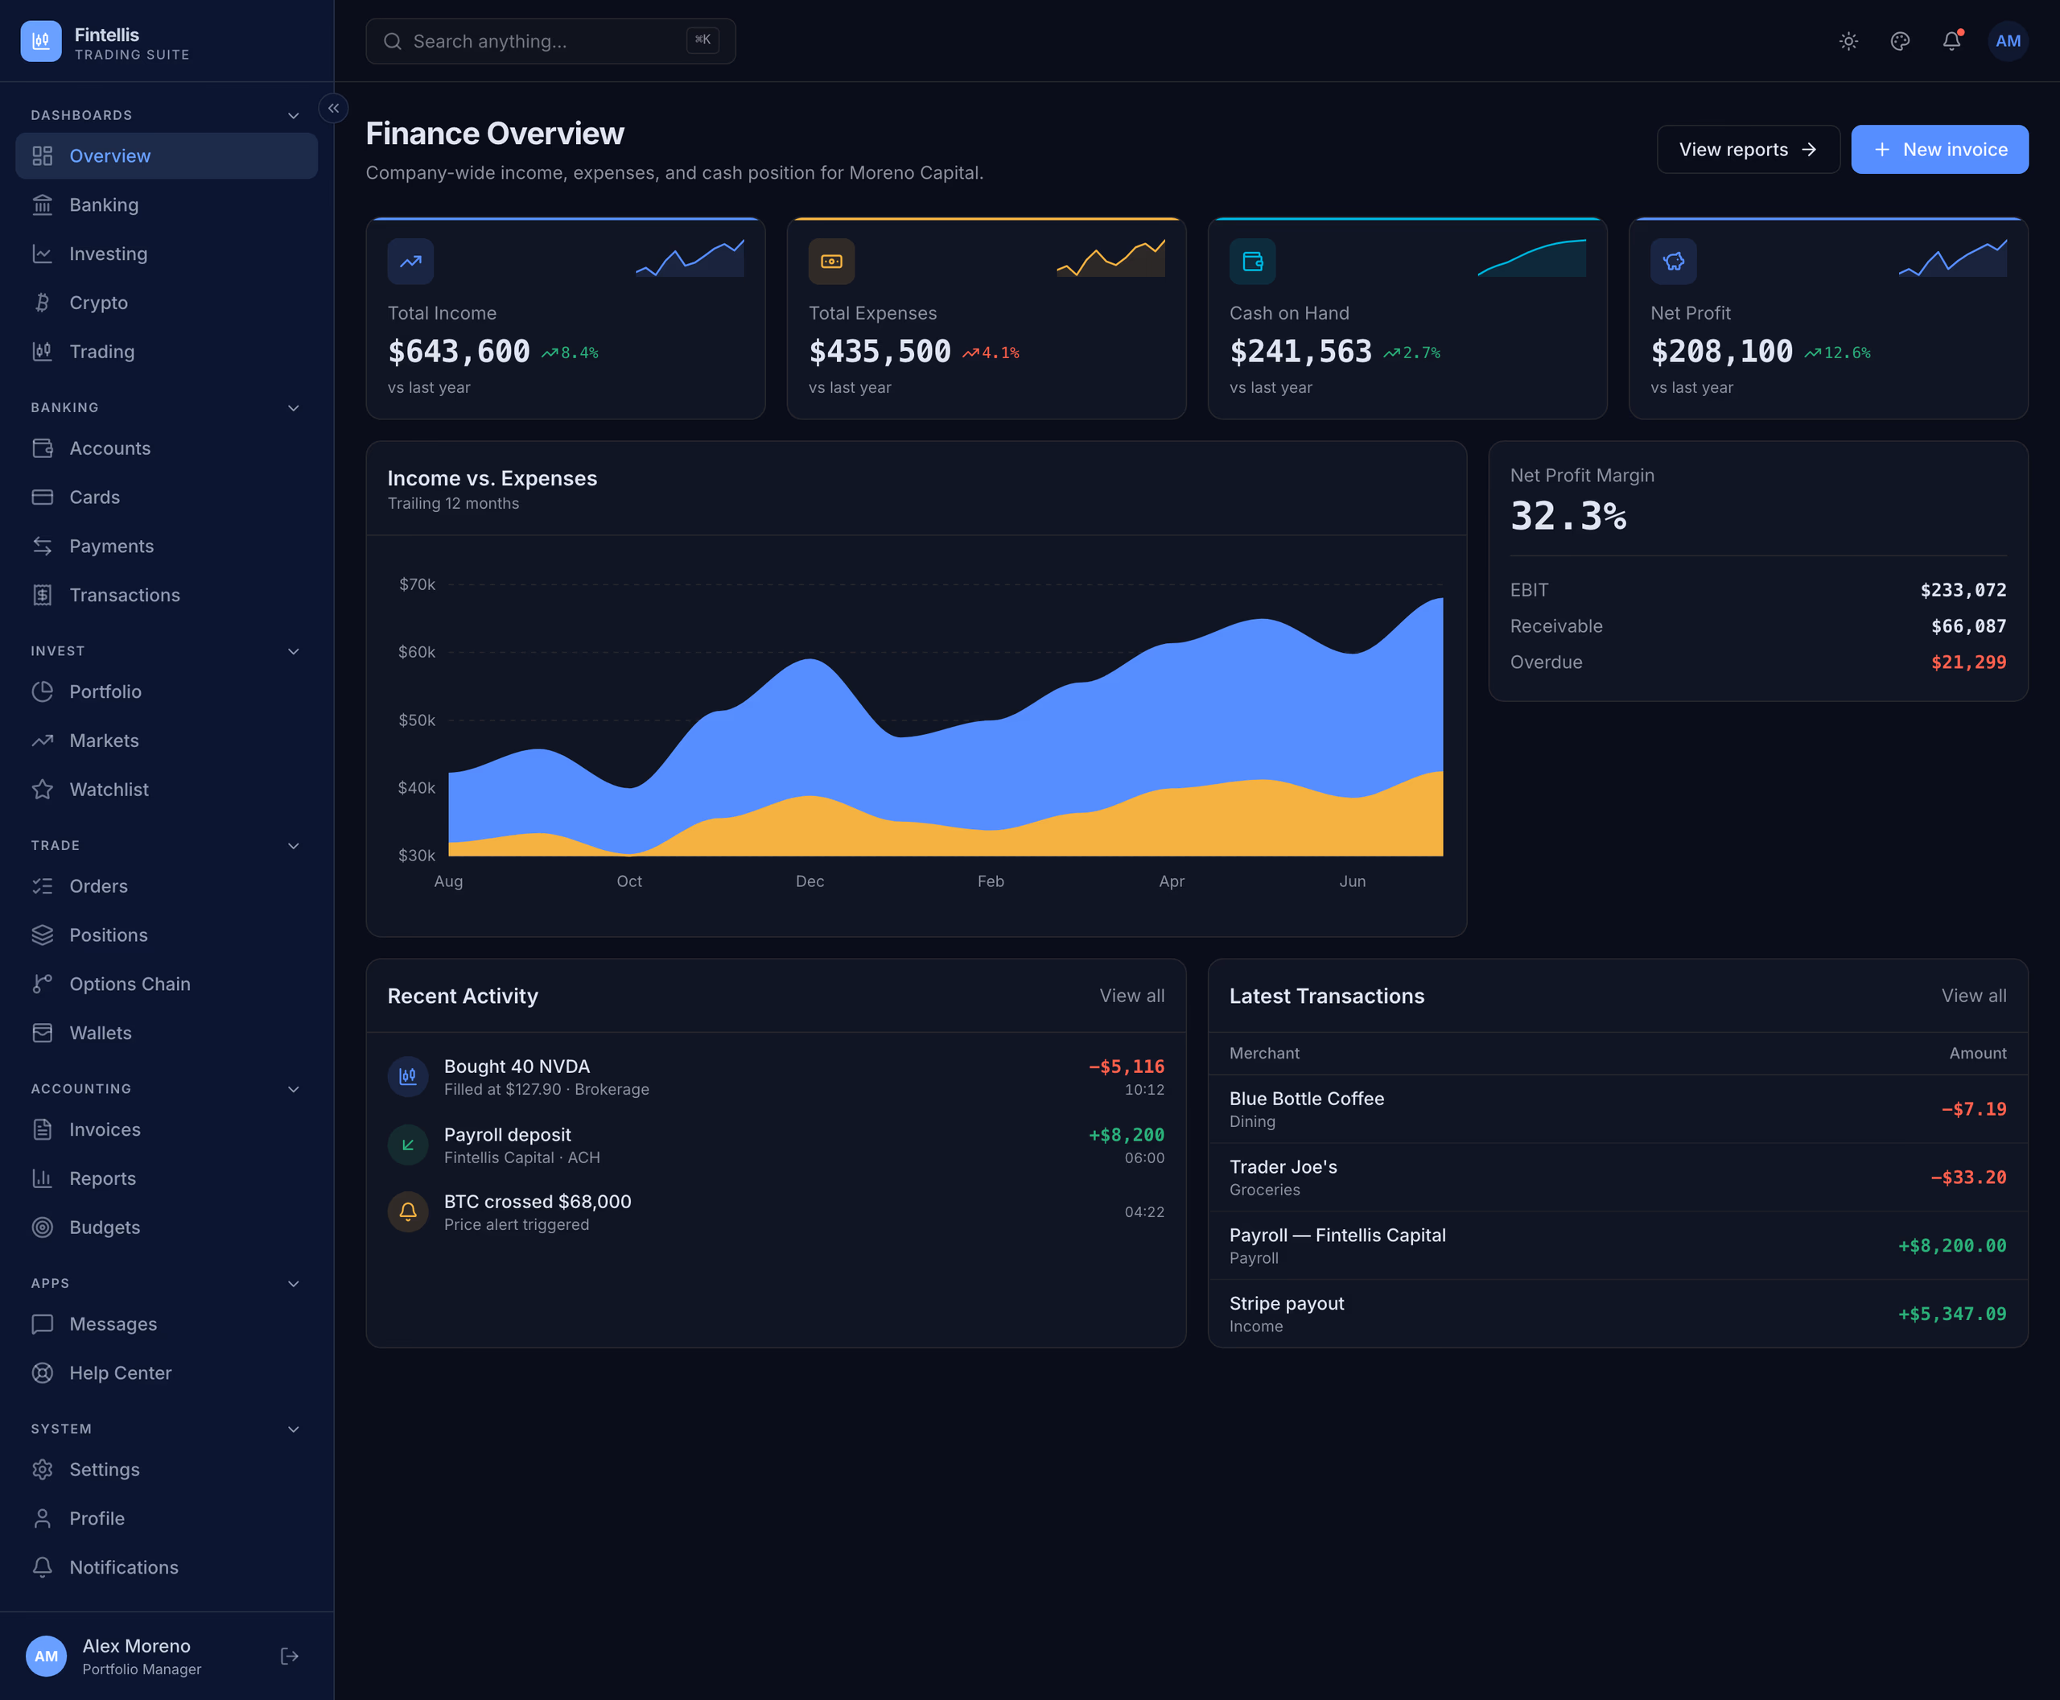The width and height of the screenshot is (2060, 1700).
Task: Click the Help Center lifebuoy icon
Action: [x=42, y=1373]
